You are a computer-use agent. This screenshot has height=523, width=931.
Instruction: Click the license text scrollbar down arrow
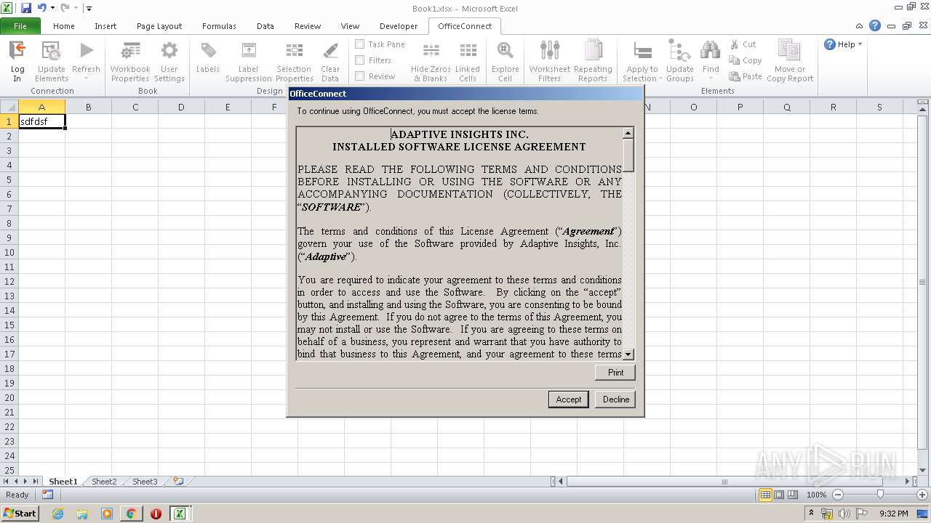(628, 354)
